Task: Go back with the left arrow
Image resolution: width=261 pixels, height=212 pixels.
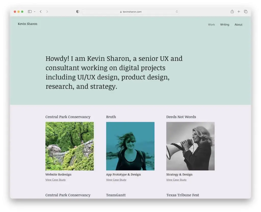Action: pyautogui.click(x=41, y=12)
